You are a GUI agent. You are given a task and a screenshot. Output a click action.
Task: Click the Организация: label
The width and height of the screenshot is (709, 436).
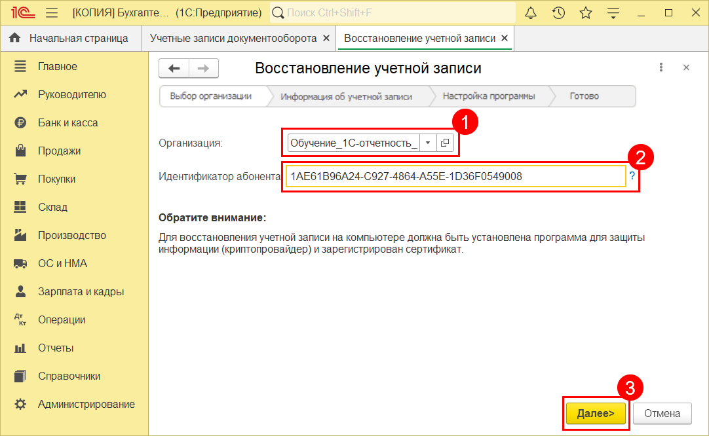click(x=191, y=143)
